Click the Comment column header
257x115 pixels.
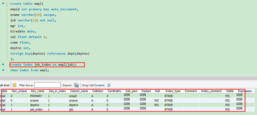[x=191, y=91]
